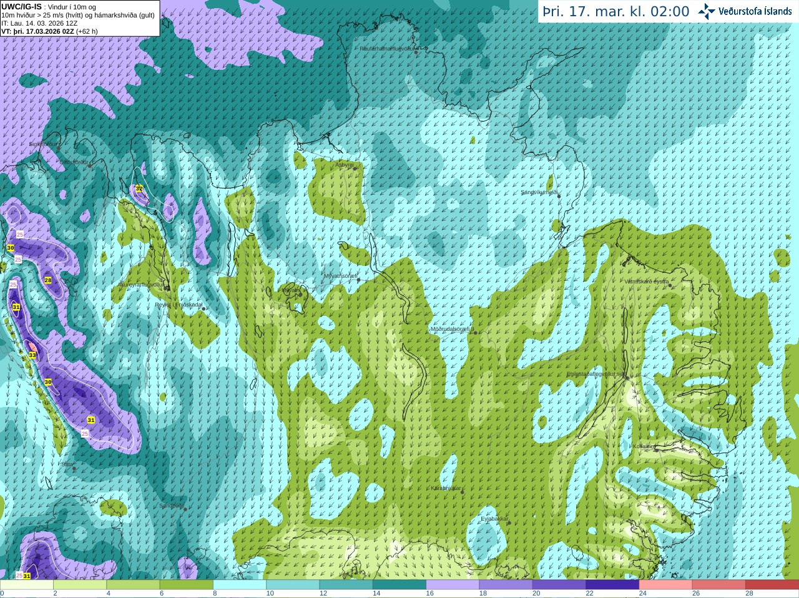Viewport: 799px width, 598px height.
Task: Click the Eyjabakkar station dot
Action: [509, 522]
